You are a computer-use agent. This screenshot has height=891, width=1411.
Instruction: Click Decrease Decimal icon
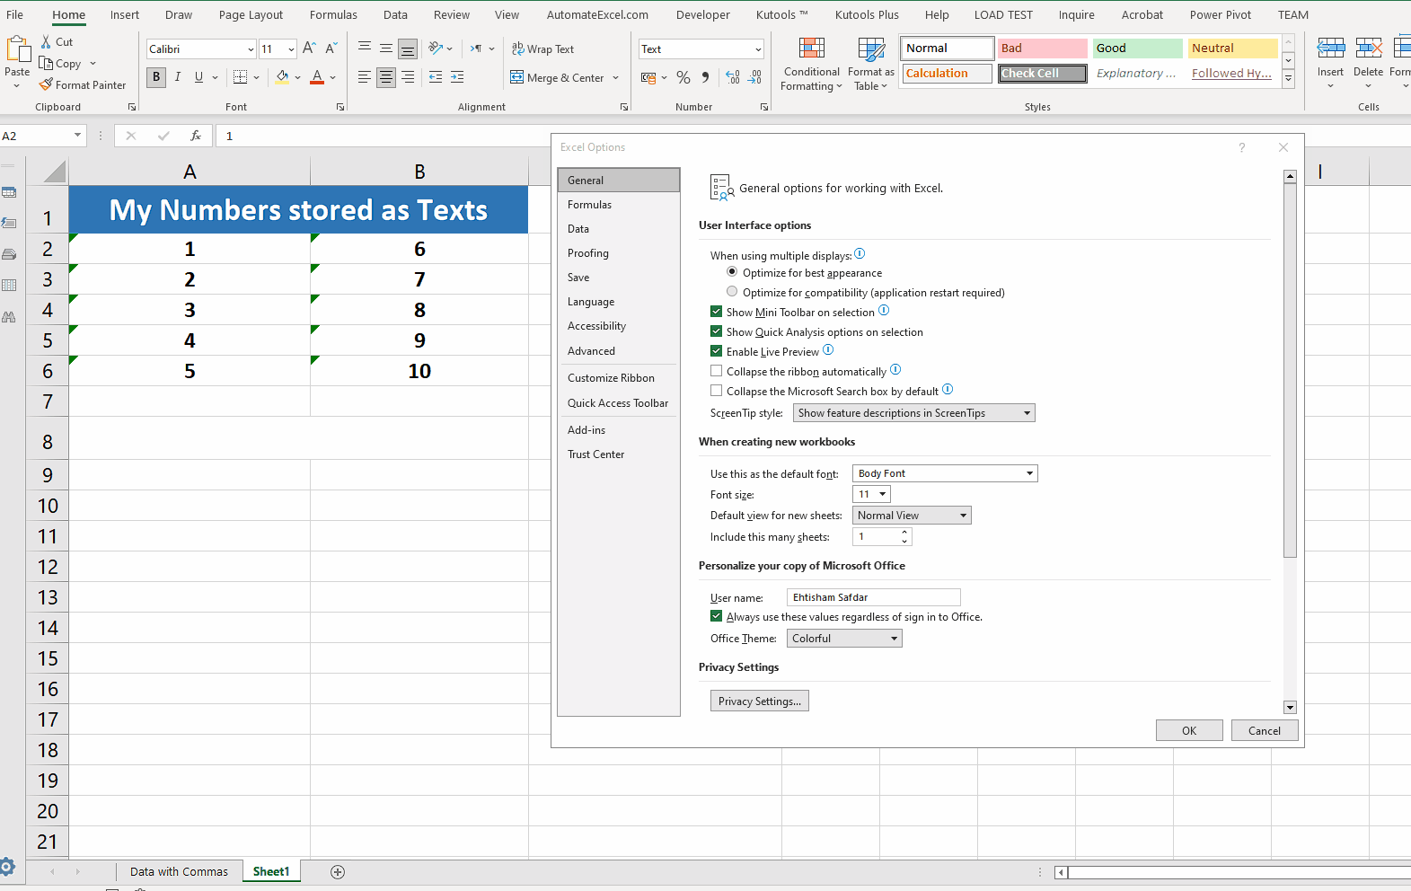(754, 77)
